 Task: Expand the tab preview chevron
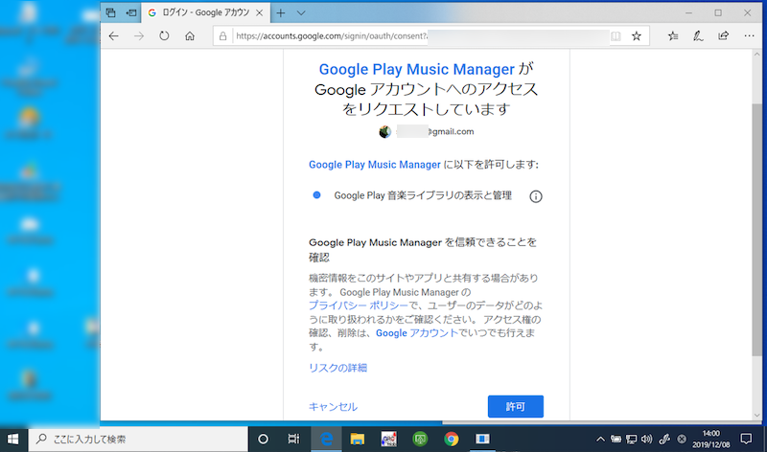coord(301,13)
